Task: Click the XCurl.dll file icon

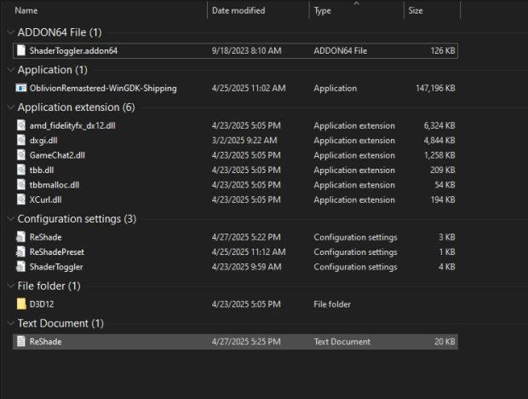Action: pos(21,199)
